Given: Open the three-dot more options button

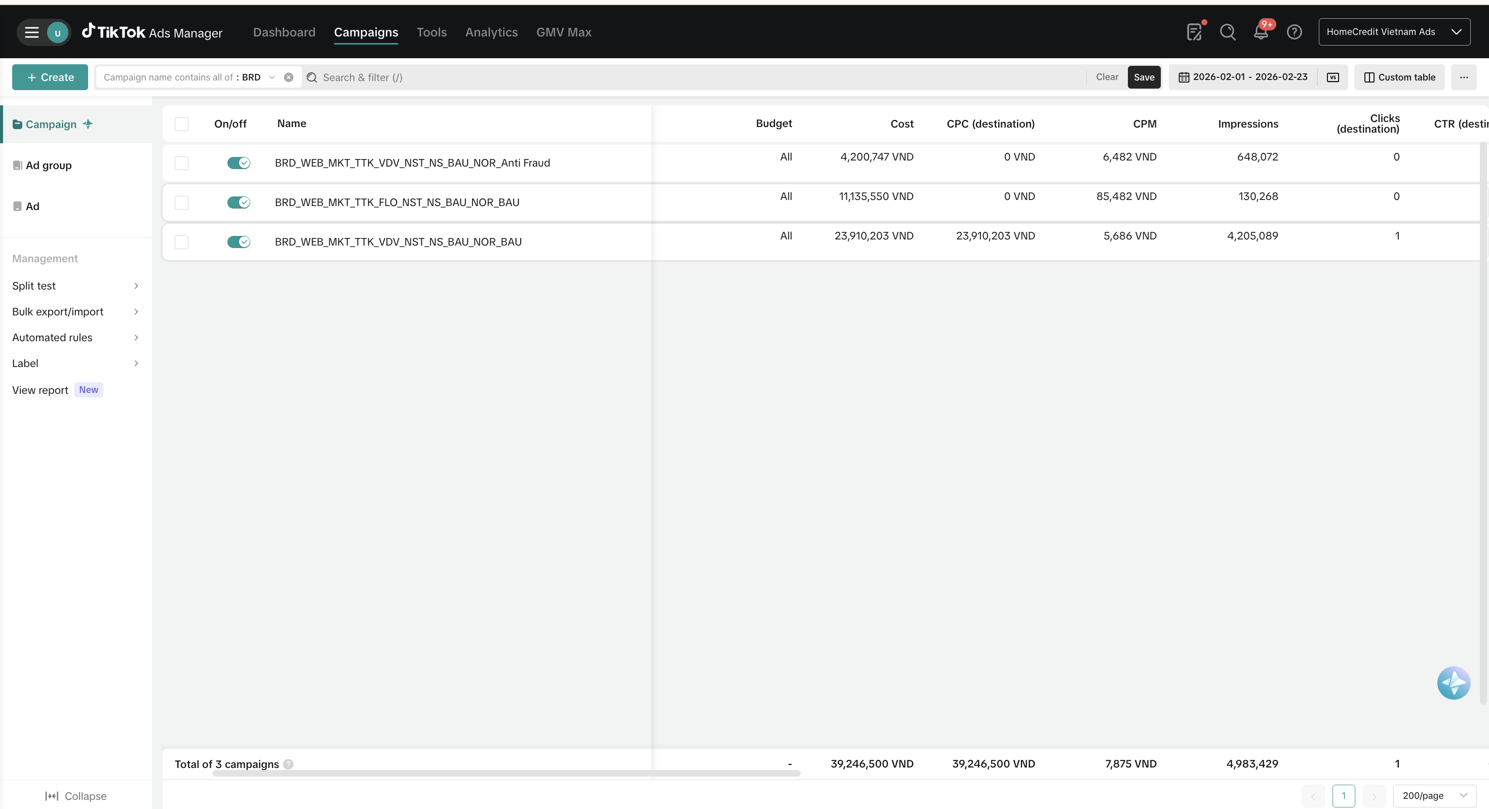Looking at the screenshot, I should point(1464,77).
